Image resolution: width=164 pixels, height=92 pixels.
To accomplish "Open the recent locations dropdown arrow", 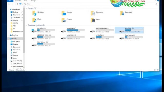I will pos(15,4).
